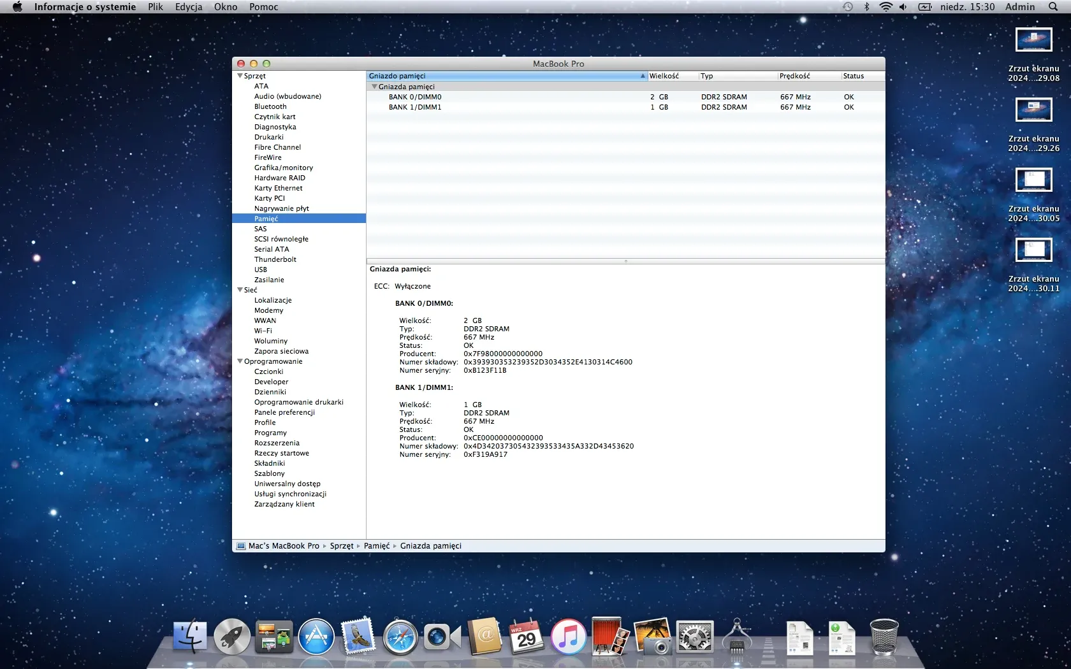Collapse the Oprogramowanie tree section
Viewport: 1071px width, 669px height.
(x=240, y=361)
